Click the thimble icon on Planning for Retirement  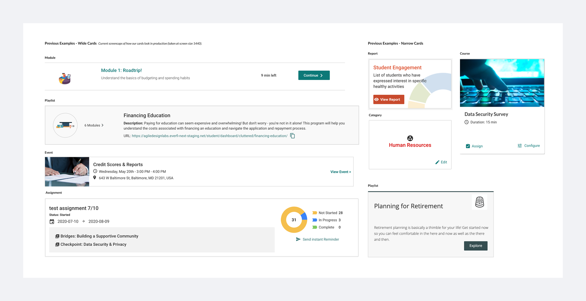[479, 202]
